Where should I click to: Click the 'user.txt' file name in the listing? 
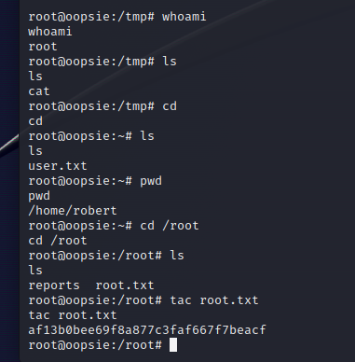[58, 166]
